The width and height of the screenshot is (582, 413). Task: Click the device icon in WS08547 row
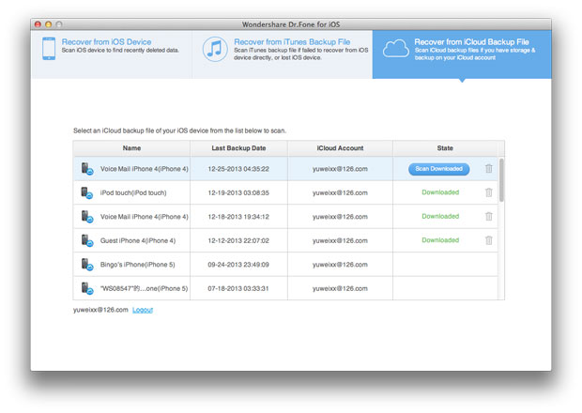pyautogui.click(x=87, y=288)
